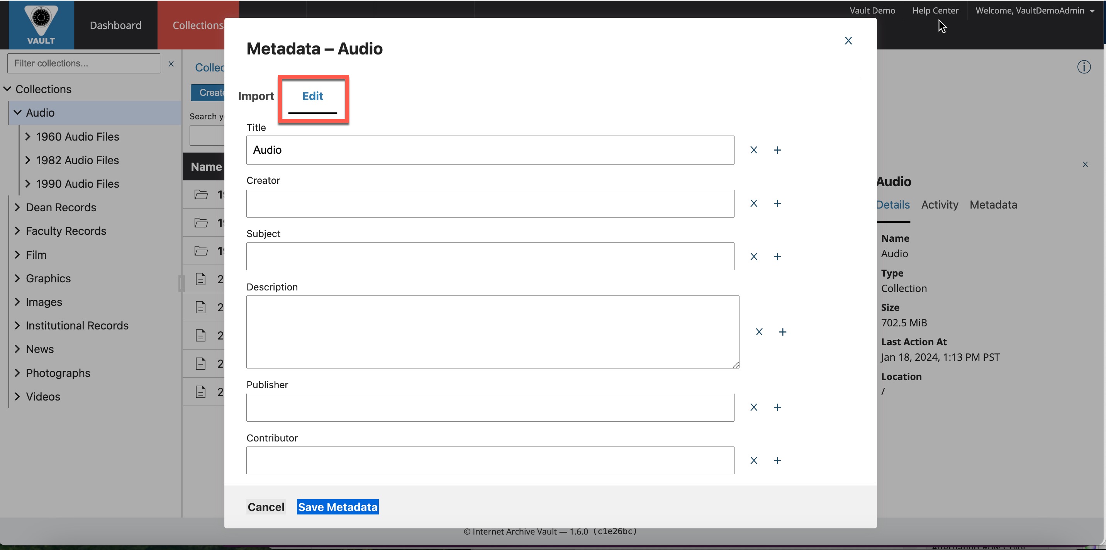Switch to the Import tab
This screenshot has width=1106, height=550.
pyautogui.click(x=256, y=96)
